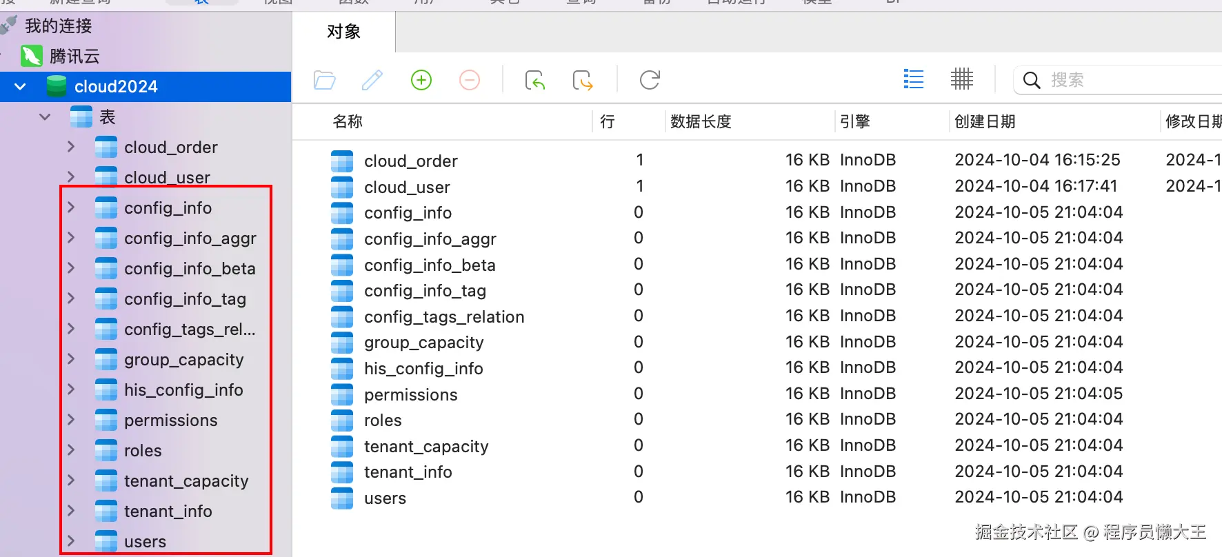Select his_config_info in object list

pos(423,369)
